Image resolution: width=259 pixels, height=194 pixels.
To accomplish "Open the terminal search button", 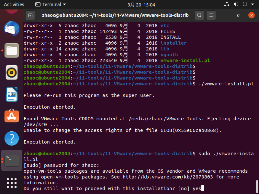I will (199, 15).
